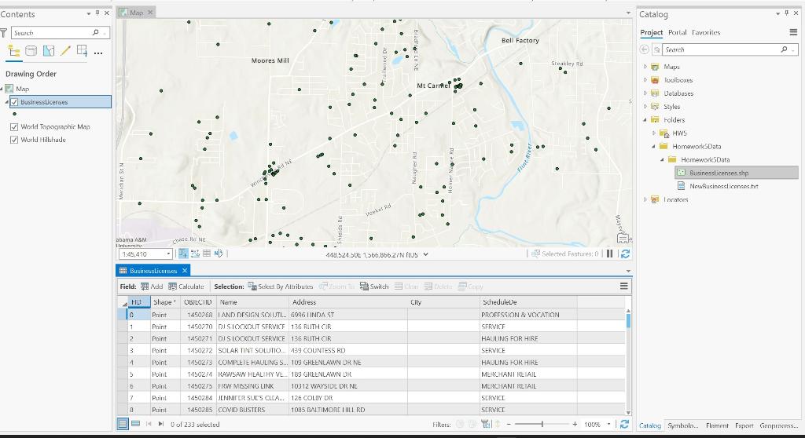805x438 pixels.
Task: Toggle BusinessLicenses layer visibility
Action: click(14, 102)
